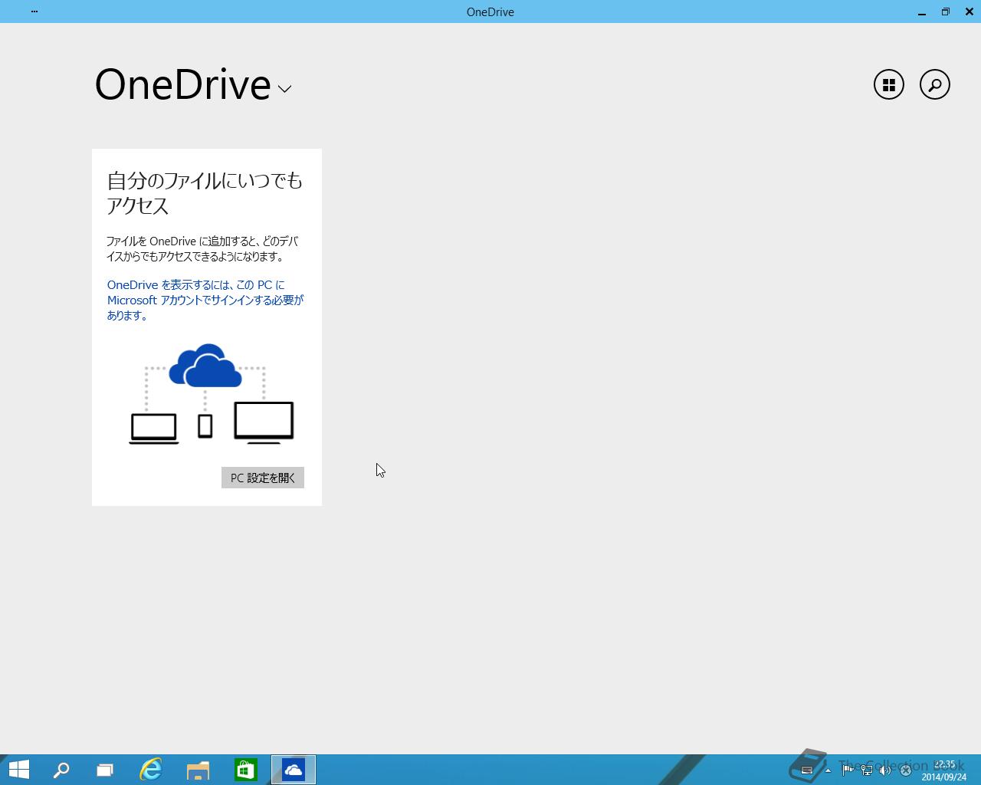The width and height of the screenshot is (981, 785).
Task: Open the OneDrive title dropdown chevron
Action: (284, 89)
